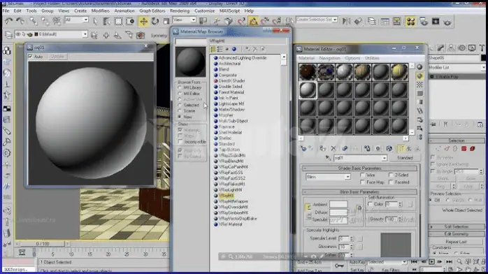Click the Diffuse color swatch
488x274 pixels.
point(338,212)
